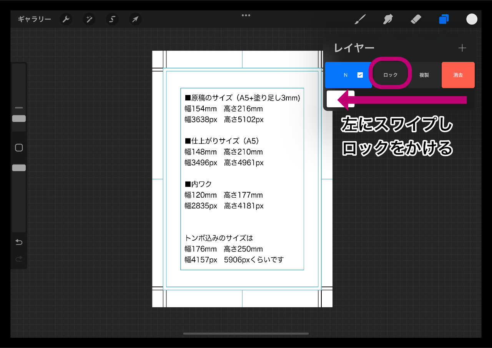Screen dimensions: 492x348
Task: Adjust the brush size slider handle
Action: point(19,118)
